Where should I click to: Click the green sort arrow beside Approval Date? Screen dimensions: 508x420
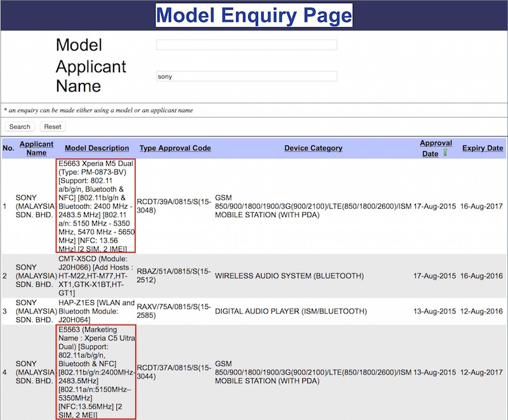(445, 152)
